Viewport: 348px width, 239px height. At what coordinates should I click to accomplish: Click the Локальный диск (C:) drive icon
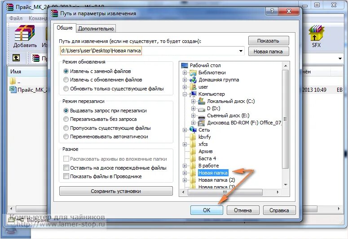click(202, 101)
